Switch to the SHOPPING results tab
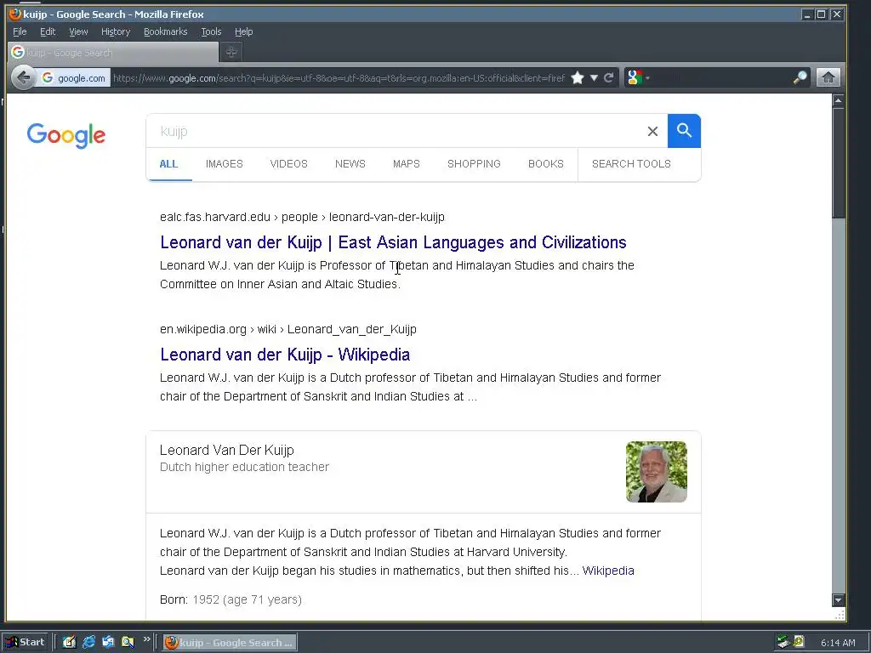871x653 pixels. [474, 164]
